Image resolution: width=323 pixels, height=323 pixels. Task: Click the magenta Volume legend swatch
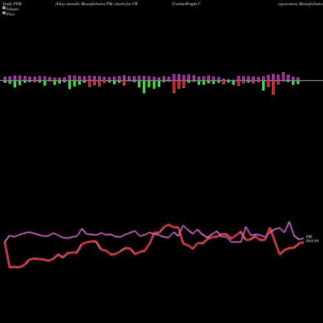point(4,8)
